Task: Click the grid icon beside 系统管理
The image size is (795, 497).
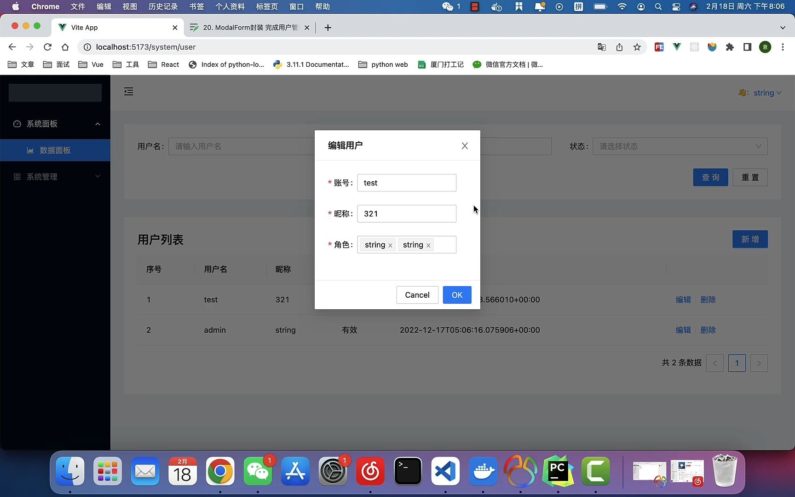Action: (17, 176)
